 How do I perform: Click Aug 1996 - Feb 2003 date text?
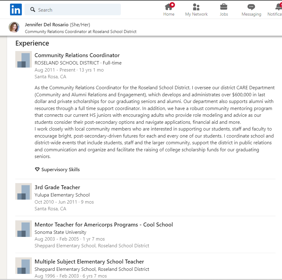click(x=57, y=276)
